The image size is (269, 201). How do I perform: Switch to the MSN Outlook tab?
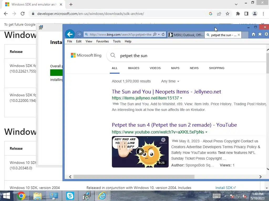click(186, 35)
